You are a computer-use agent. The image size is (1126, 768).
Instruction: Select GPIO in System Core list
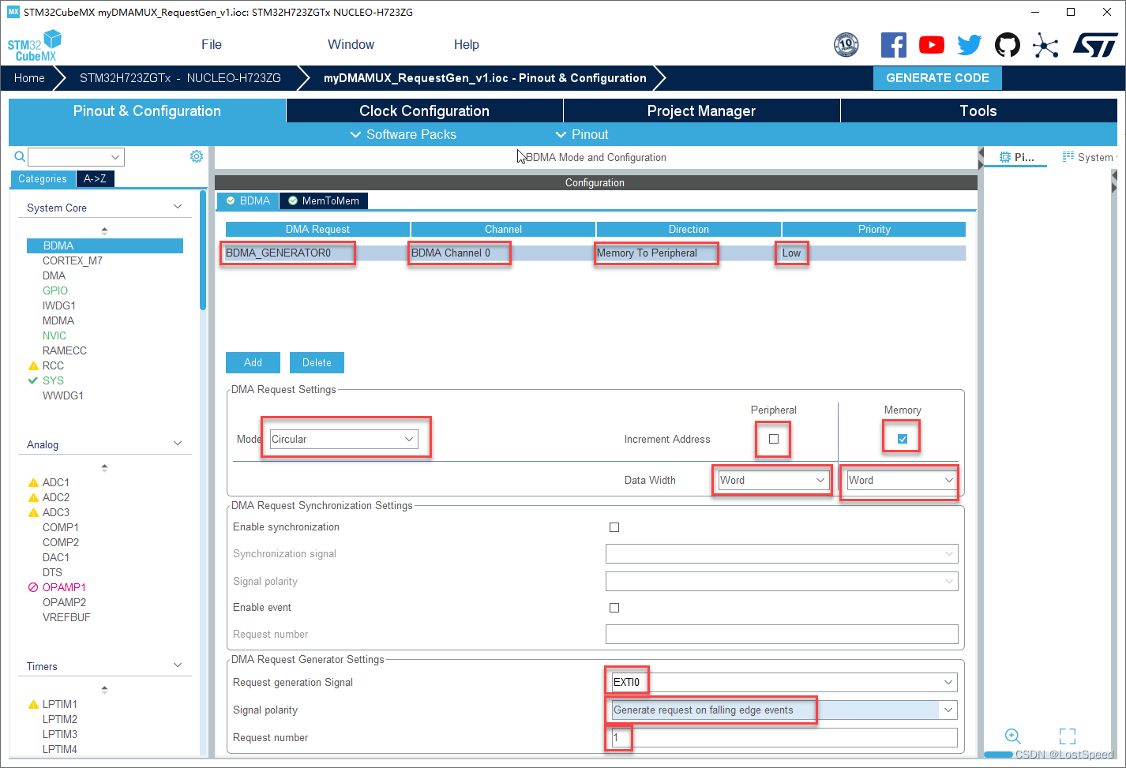tap(55, 290)
